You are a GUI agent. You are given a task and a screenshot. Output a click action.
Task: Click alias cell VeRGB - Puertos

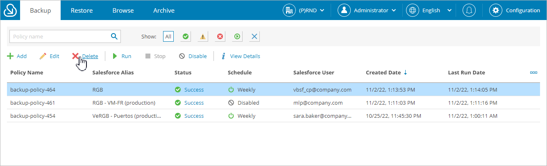127,116
